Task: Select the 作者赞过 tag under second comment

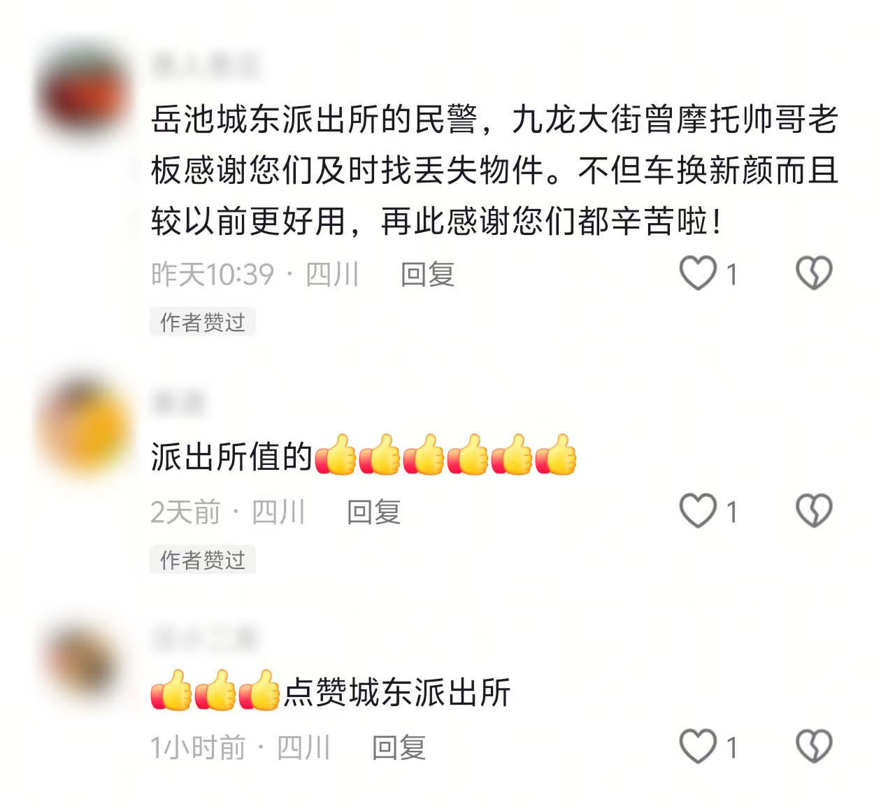Action: point(203,560)
